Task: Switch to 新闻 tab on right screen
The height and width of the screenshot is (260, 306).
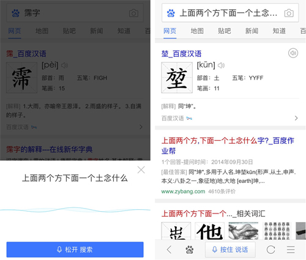Action: pyautogui.click(x=252, y=31)
